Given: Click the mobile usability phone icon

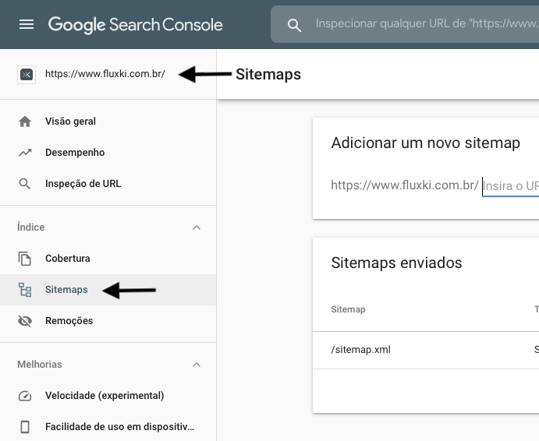Looking at the screenshot, I should tap(25, 427).
